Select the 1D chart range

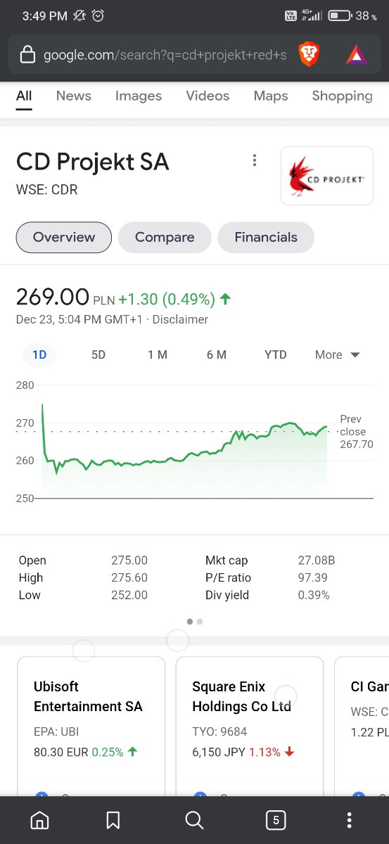[39, 354]
